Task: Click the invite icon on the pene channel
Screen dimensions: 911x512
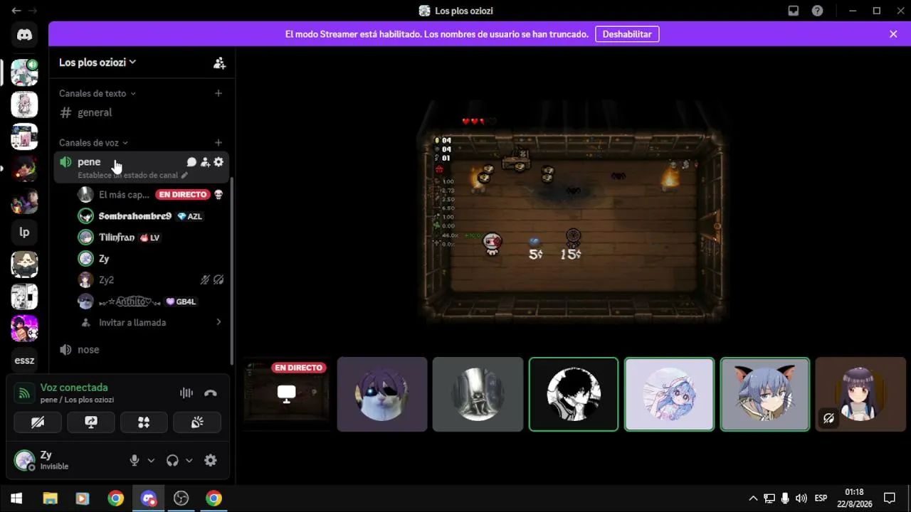Action: (x=205, y=162)
